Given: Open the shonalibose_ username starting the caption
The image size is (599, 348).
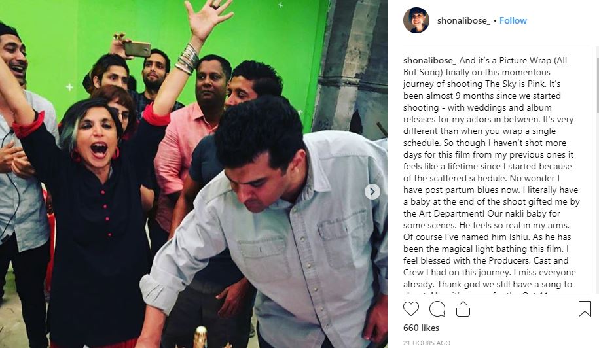Looking at the screenshot, I should [429, 60].
